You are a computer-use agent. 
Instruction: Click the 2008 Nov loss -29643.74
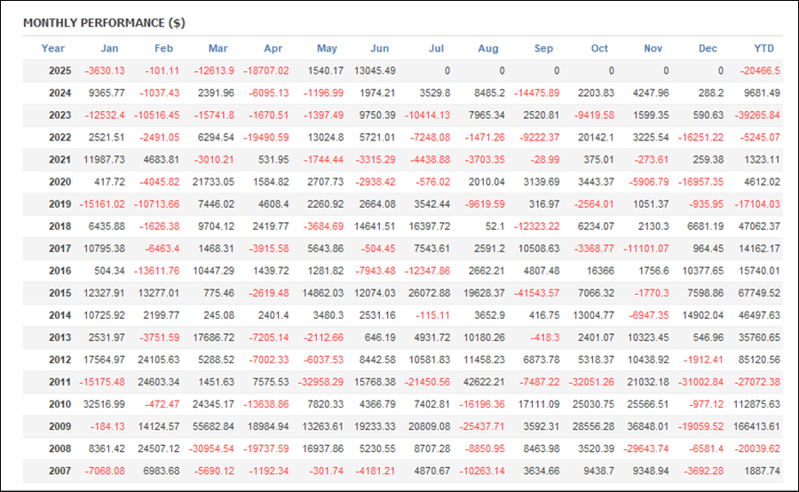(x=645, y=449)
